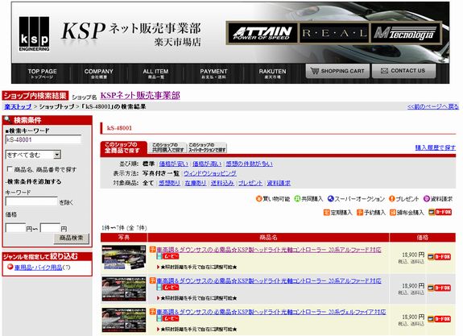Viewport: 463px width, 336px height.
Task: Open first product thumbnail image
Action: pos(124,257)
